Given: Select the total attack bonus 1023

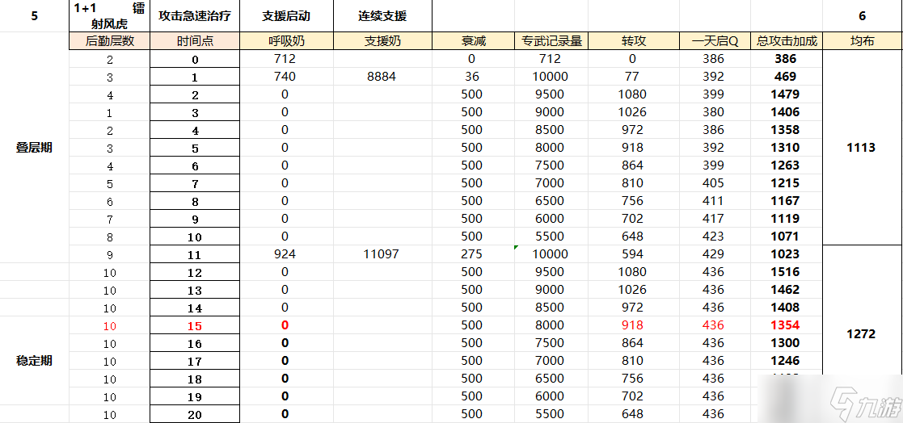Looking at the screenshot, I should point(785,254).
